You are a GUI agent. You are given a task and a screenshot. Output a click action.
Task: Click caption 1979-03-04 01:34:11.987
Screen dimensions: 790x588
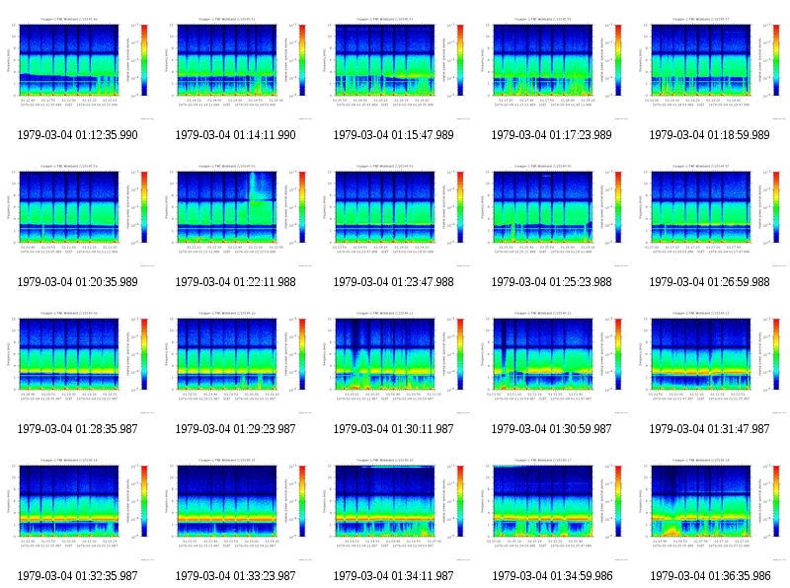(x=393, y=576)
